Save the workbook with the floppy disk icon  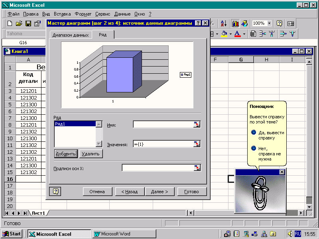pos(28,24)
